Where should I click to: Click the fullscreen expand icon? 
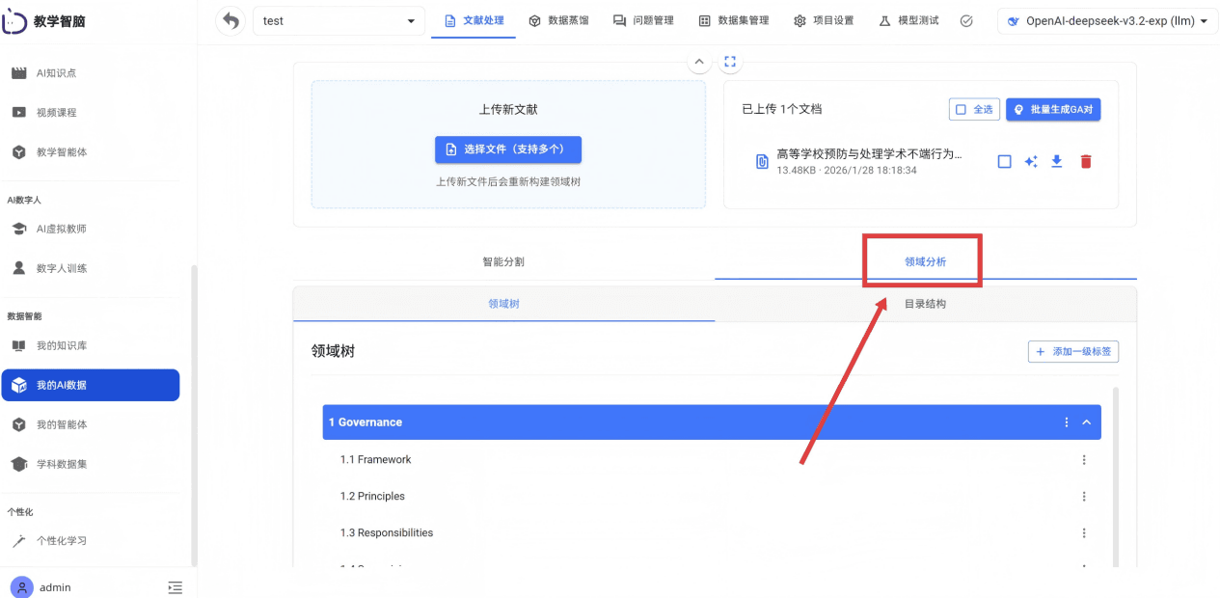[730, 62]
